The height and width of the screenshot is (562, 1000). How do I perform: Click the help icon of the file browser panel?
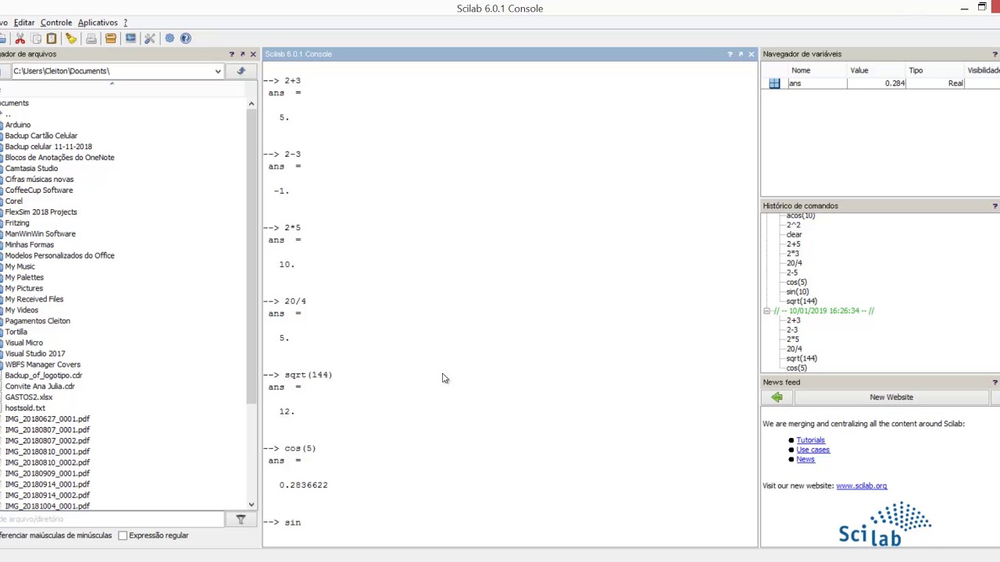click(231, 54)
